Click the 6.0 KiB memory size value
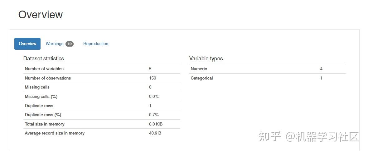The image size is (368, 151). (156, 124)
